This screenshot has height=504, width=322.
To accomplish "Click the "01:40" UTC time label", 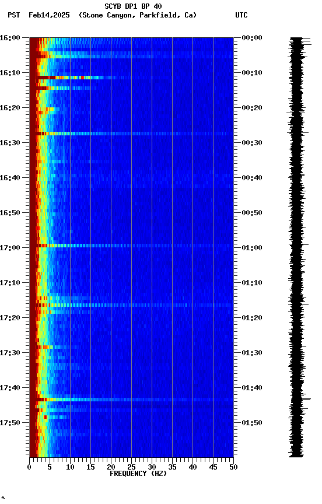I will coord(252,388).
